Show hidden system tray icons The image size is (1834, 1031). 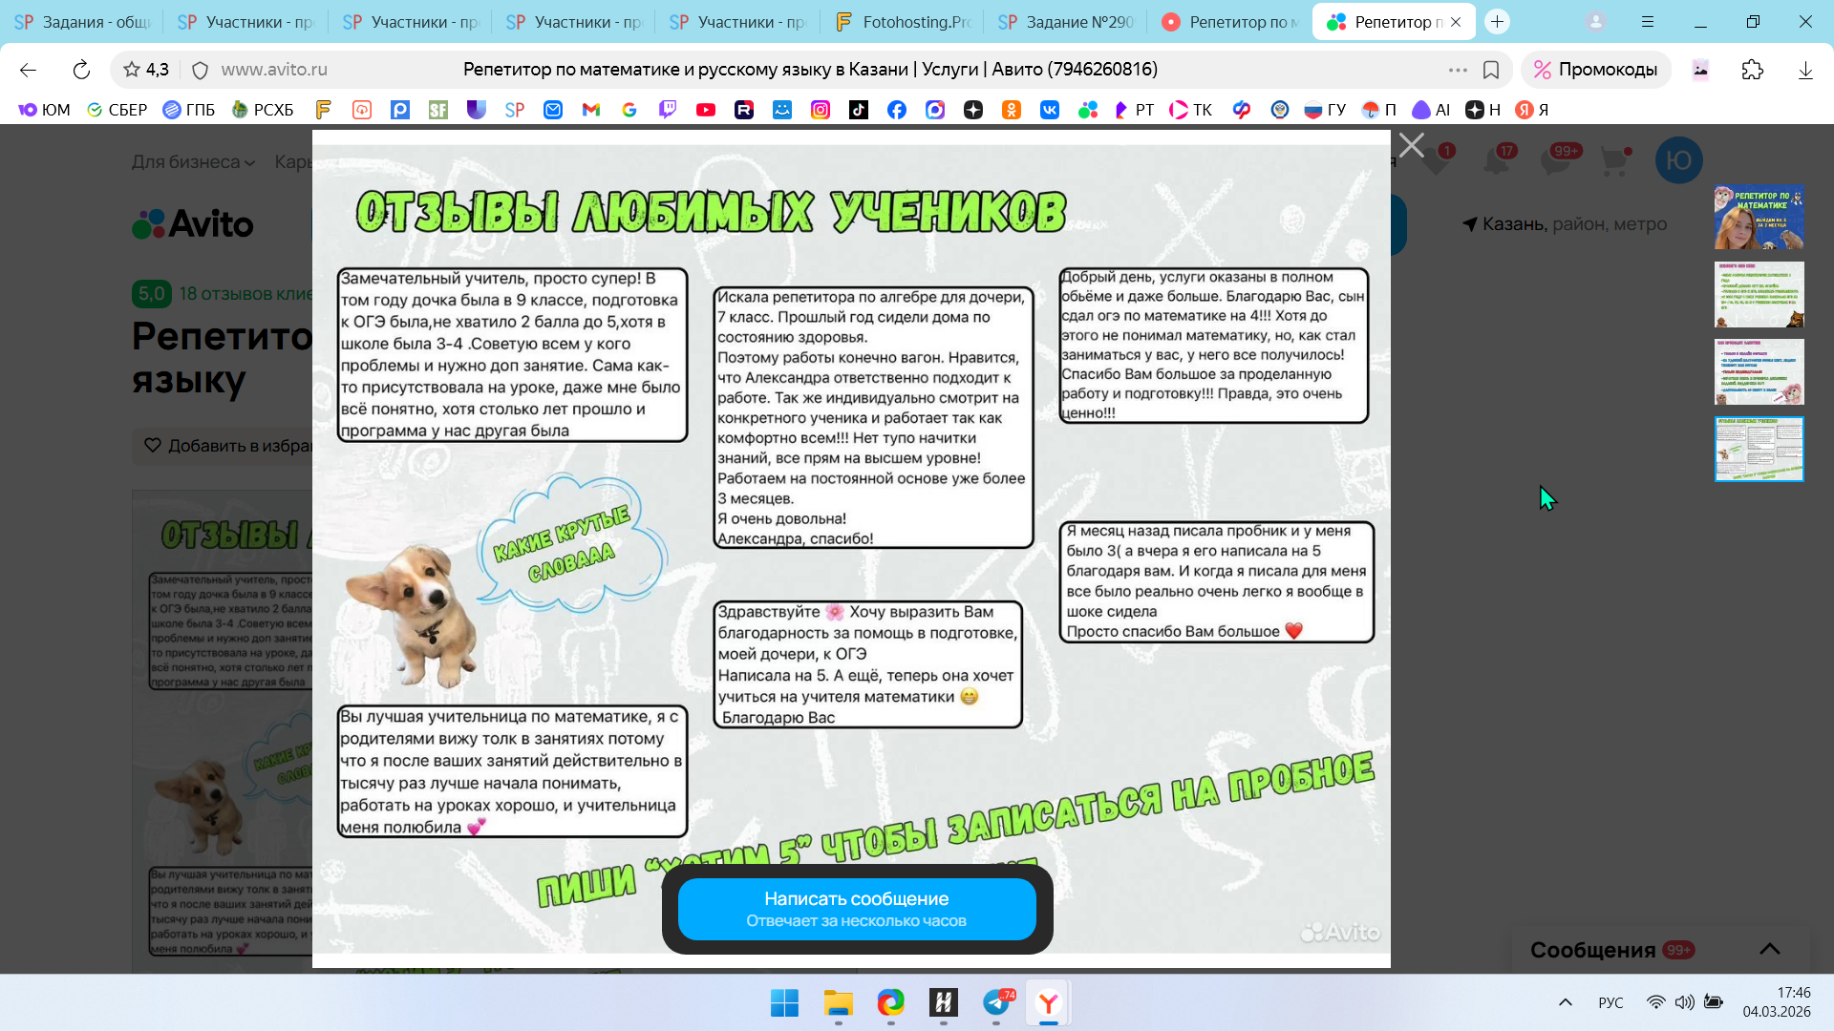coord(1565,1002)
